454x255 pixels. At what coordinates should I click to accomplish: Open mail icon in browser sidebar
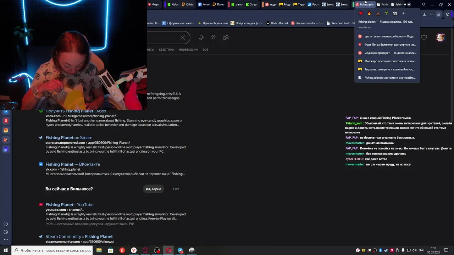pos(6,130)
